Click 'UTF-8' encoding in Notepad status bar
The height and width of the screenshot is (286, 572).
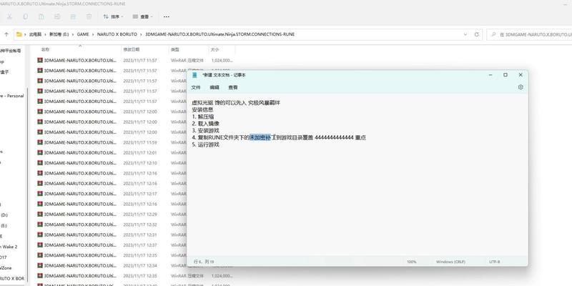tap(495, 262)
